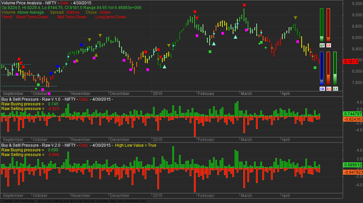This screenshot has width=363, height=203.
Task: Click the 'Close: Down' readout
Action: coord(98,12)
